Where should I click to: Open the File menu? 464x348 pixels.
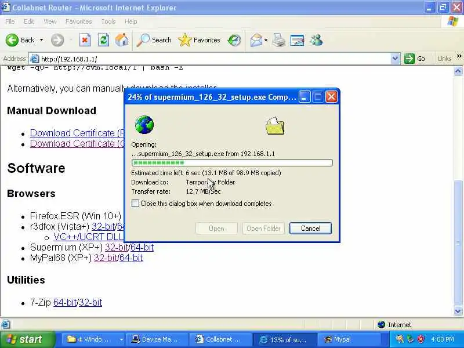[x=10, y=21]
